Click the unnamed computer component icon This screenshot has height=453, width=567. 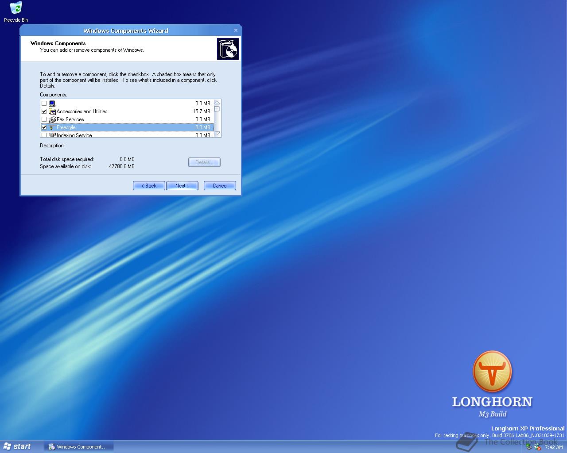tap(52, 104)
